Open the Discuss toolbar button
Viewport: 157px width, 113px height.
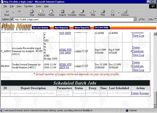coord(125,13)
